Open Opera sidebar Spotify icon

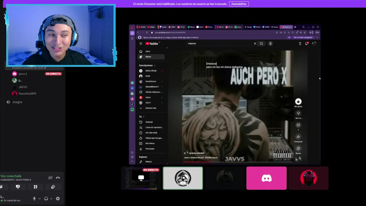point(132,110)
